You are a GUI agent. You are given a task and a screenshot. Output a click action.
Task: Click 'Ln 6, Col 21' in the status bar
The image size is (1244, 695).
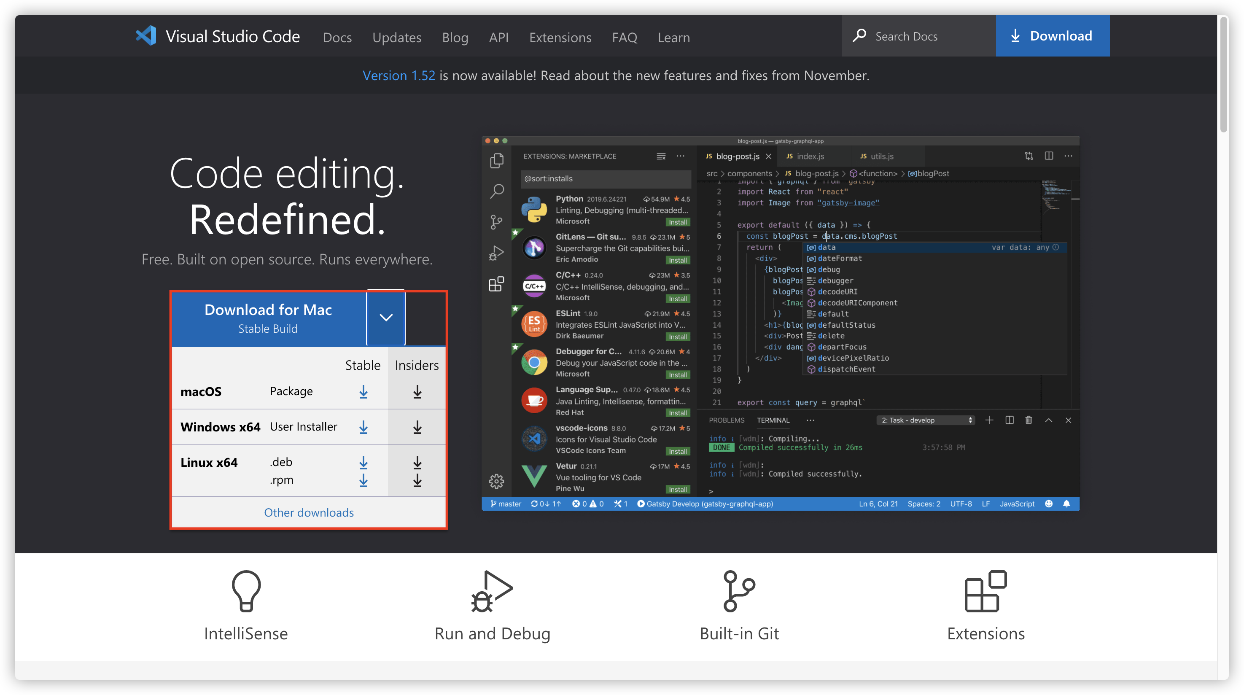coord(878,504)
